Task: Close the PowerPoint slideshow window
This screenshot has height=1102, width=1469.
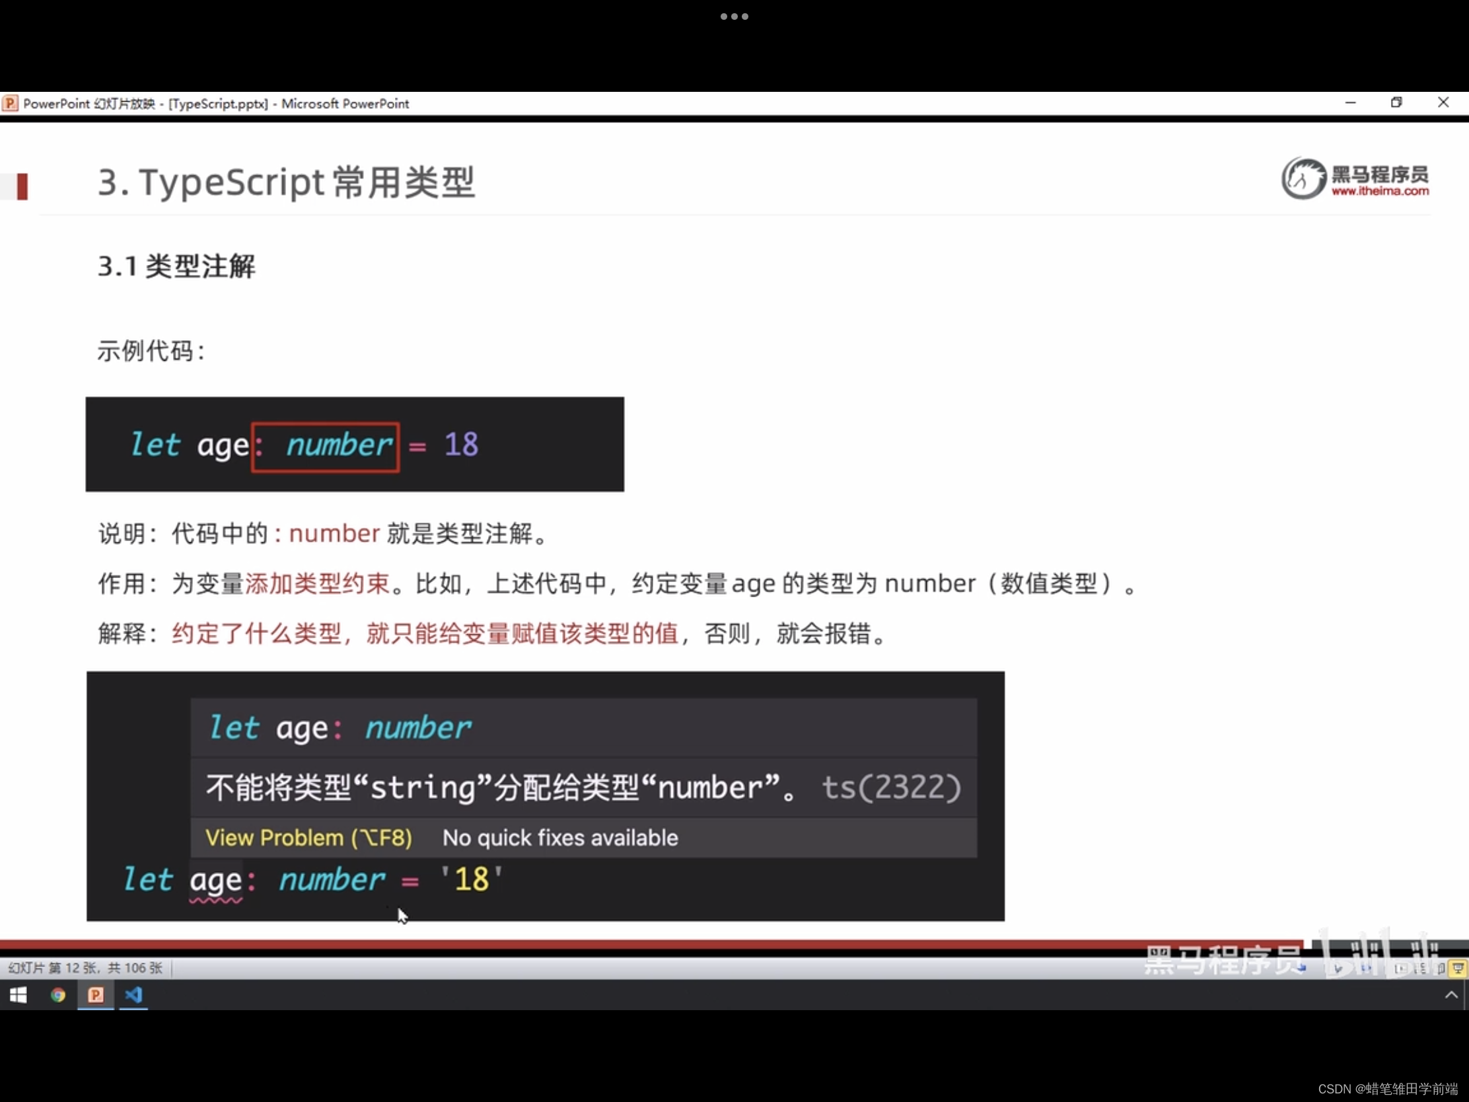Action: [1443, 102]
